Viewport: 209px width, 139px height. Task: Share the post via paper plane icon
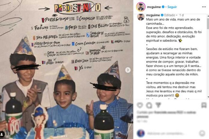[158, 105]
